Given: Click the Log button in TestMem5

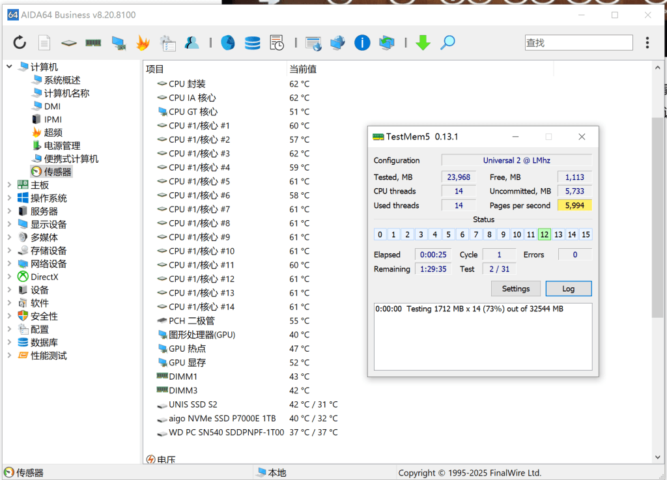Looking at the screenshot, I should tap(568, 289).
